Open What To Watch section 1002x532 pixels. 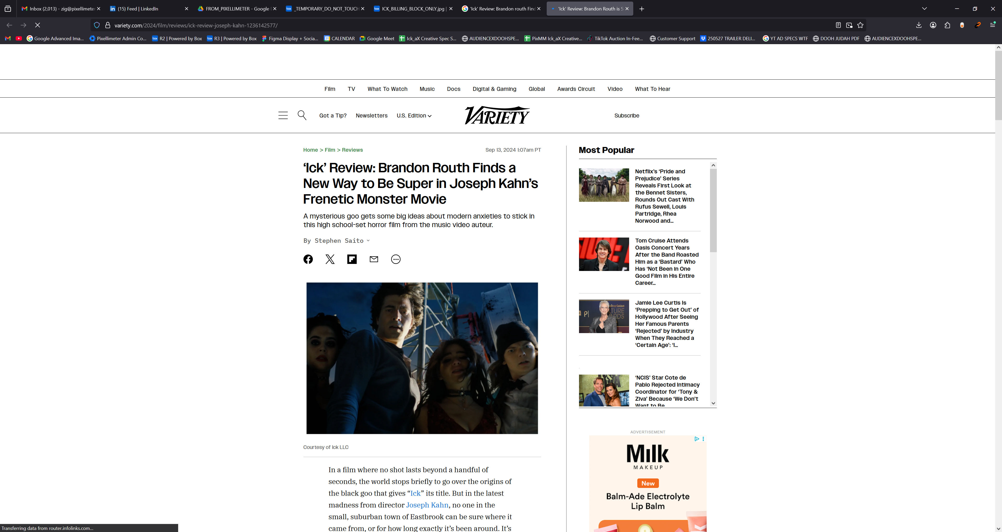pos(387,89)
